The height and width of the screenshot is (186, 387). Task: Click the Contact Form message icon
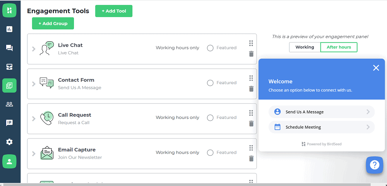point(47,83)
